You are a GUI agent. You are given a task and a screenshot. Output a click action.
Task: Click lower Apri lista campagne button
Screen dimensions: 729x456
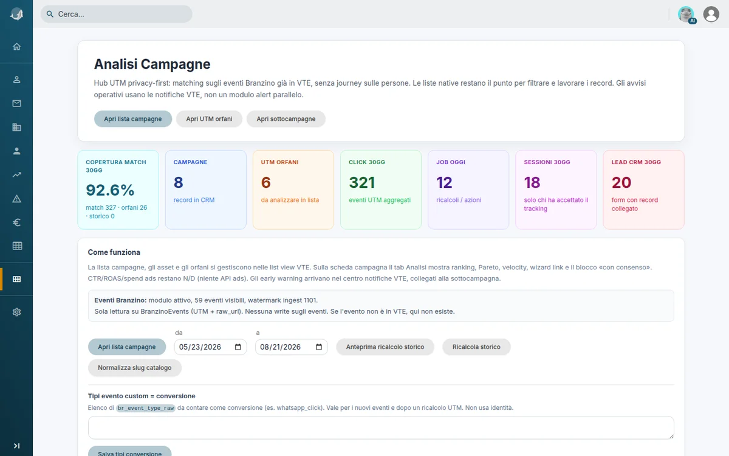127,347
